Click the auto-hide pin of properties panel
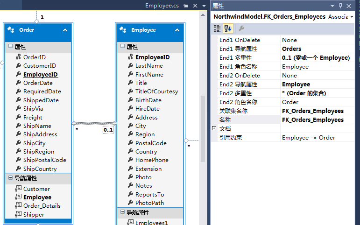This screenshot has height=225, width=360. point(341,6)
